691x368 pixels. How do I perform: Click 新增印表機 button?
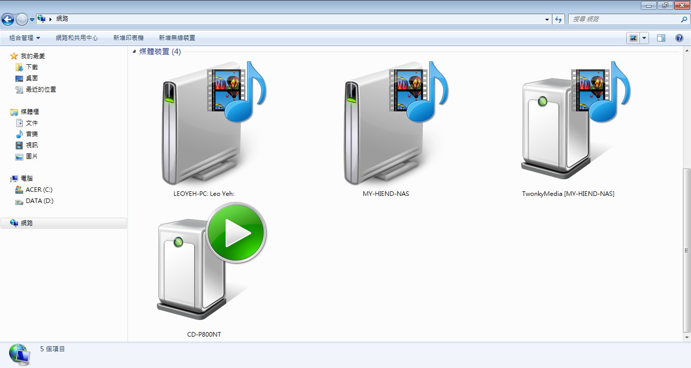click(128, 38)
